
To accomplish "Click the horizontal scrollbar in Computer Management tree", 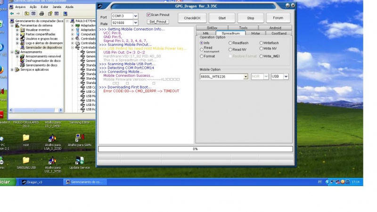I will (36, 110).
